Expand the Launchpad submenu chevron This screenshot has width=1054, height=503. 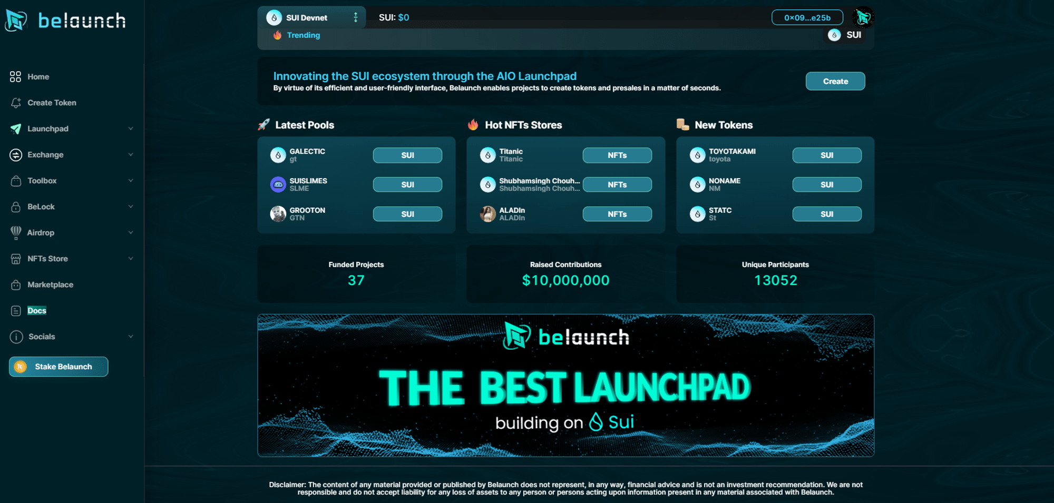[x=131, y=129]
